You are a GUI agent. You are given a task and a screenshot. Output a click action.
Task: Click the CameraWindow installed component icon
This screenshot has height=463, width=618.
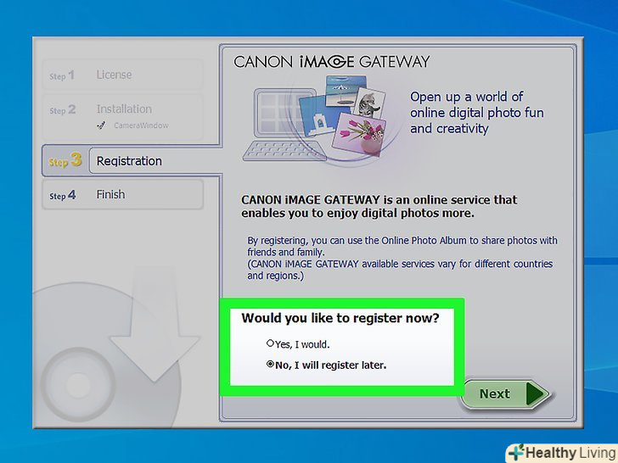click(x=101, y=126)
